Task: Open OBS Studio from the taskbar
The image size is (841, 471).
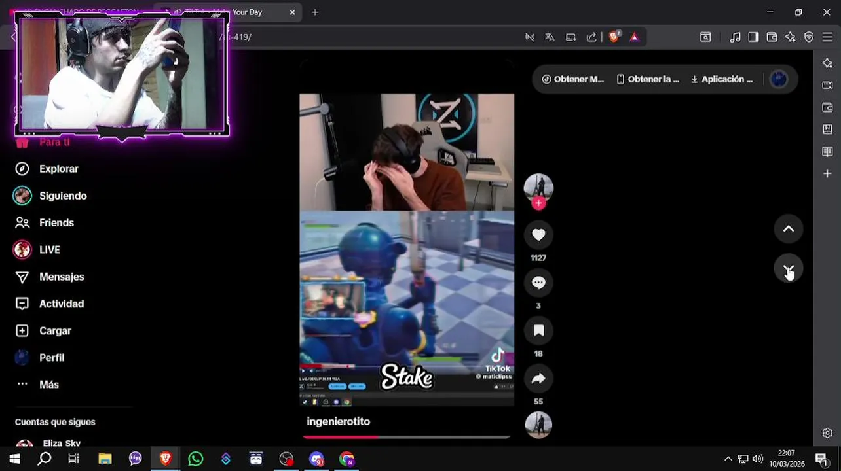Action: click(x=286, y=459)
